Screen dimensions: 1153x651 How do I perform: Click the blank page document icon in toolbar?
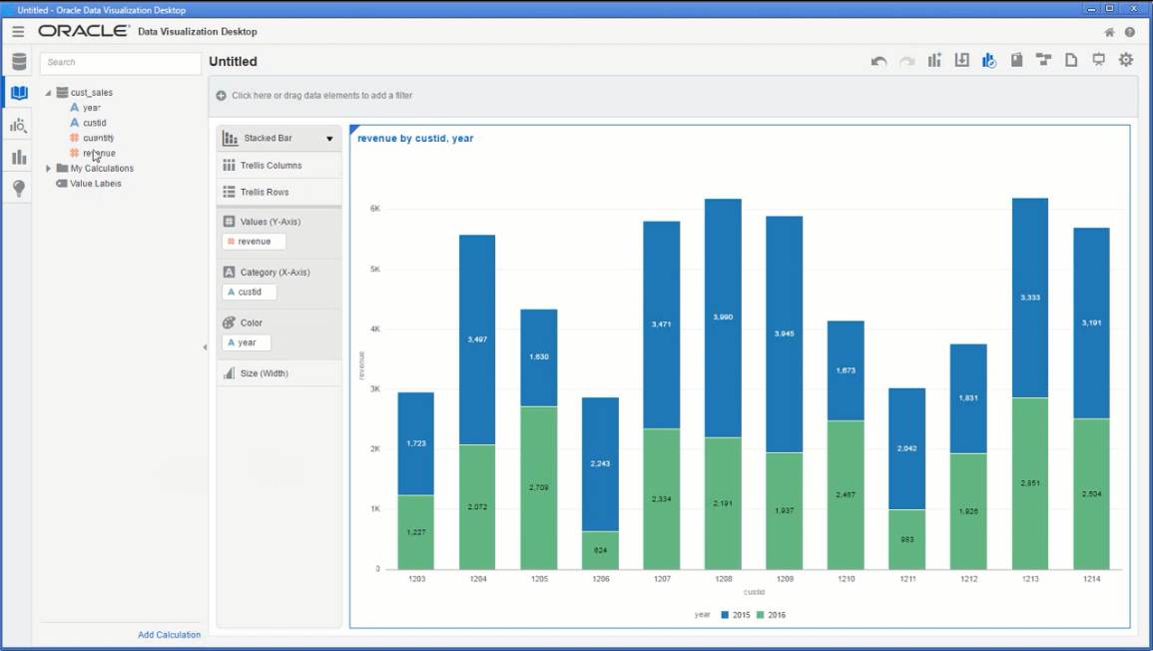(x=1071, y=60)
